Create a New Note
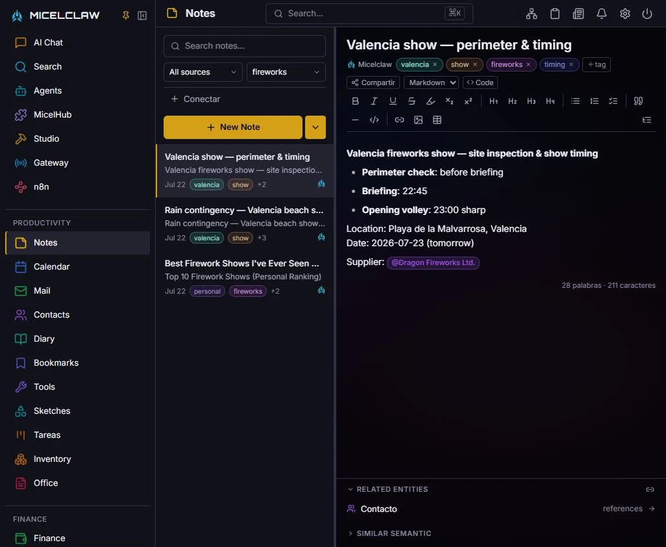This screenshot has width=666, height=547. point(233,127)
